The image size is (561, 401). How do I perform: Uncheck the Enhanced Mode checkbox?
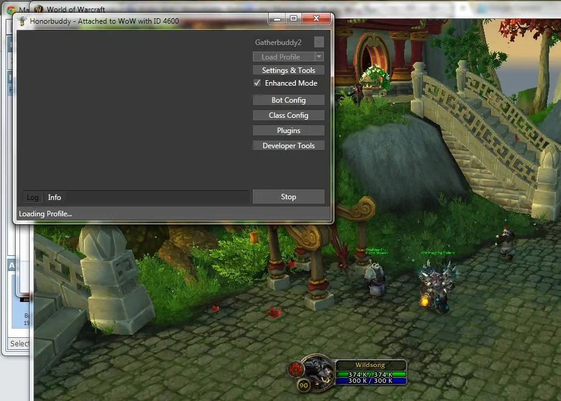tap(257, 83)
